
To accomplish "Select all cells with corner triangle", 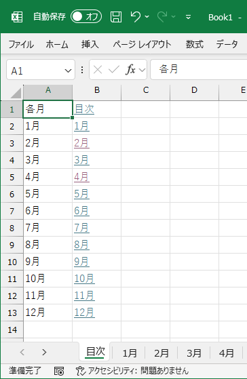I will pyautogui.click(x=16, y=93).
